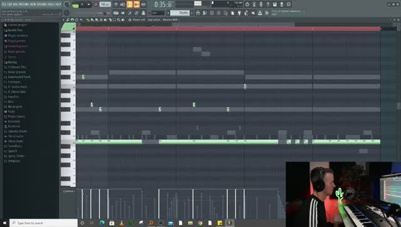Open the TOOLS menu
This screenshot has height=227, width=401.
(x=51, y=4)
